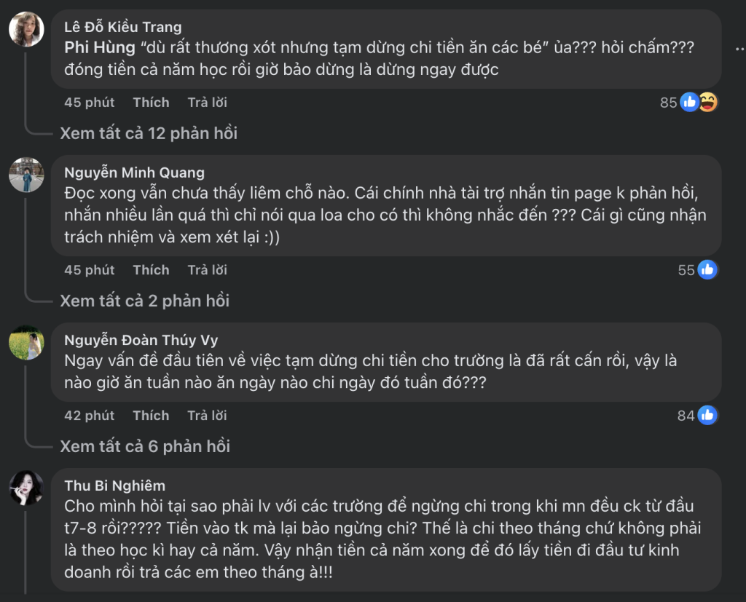The image size is (746, 602).
Task: Open Lê Đỗ Kiều Trang's profile picture
Action: (x=26, y=29)
